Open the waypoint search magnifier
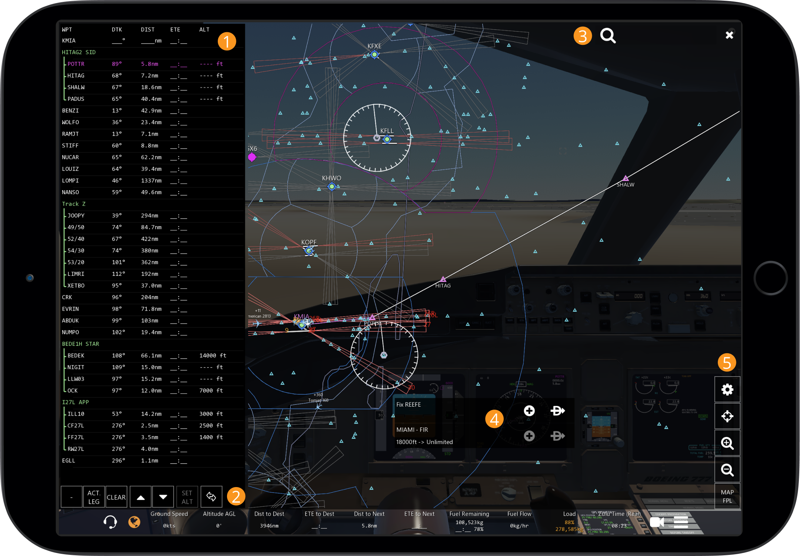800x556 pixels. pyautogui.click(x=607, y=36)
